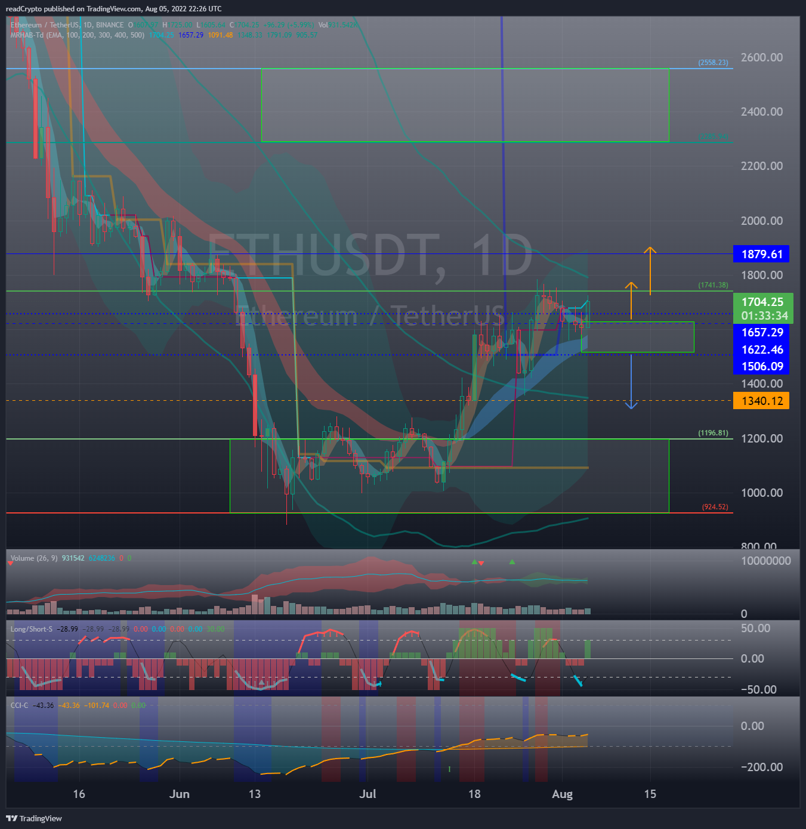Click the green 30.00 value in Long/Short-S legend
This screenshot has width=806, height=829.
215,629
